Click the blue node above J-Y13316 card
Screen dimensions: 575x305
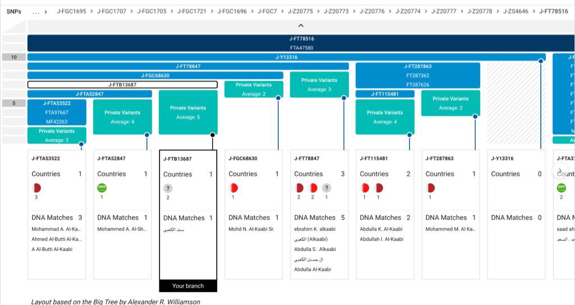pyautogui.click(x=541, y=61)
